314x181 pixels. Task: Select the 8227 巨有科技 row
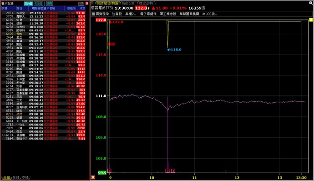pyautogui.click(x=43, y=107)
